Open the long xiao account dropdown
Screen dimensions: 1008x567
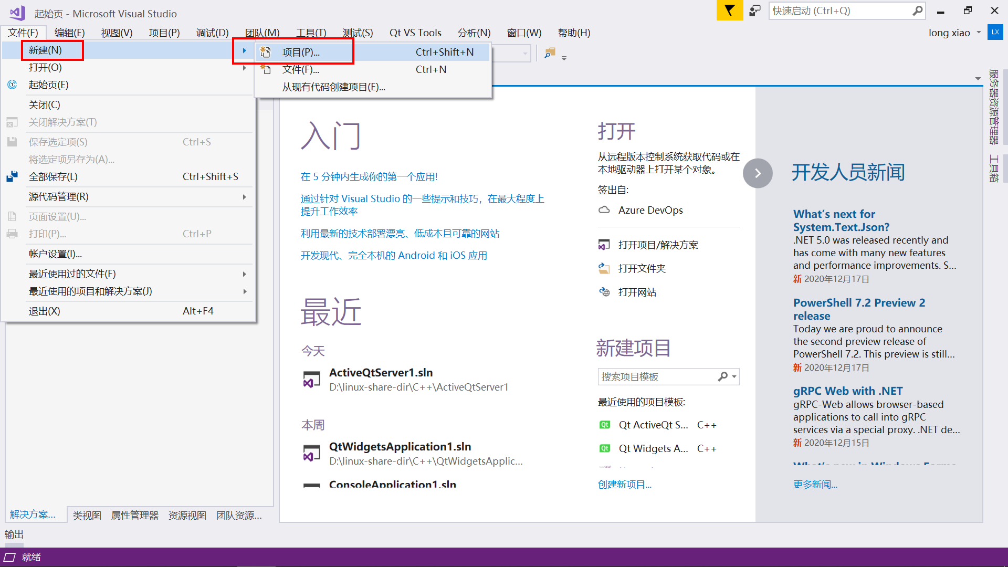(978, 32)
